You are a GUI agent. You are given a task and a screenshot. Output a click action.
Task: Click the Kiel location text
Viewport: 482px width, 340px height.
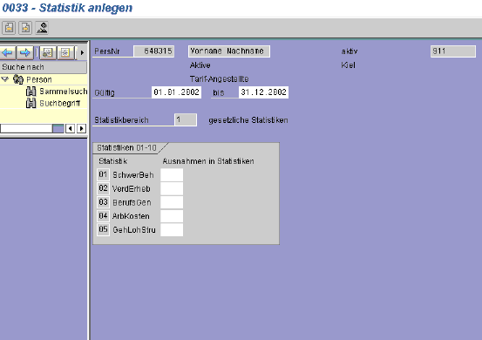click(349, 65)
